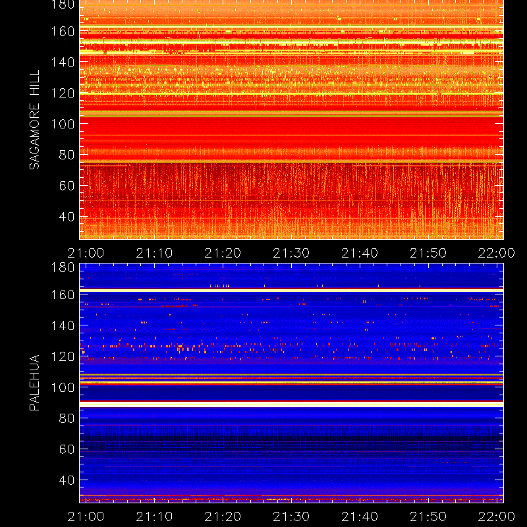Select the 120 tick label on Sagamore Hill plot
The height and width of the screenshot is (527, 527).
63,93
